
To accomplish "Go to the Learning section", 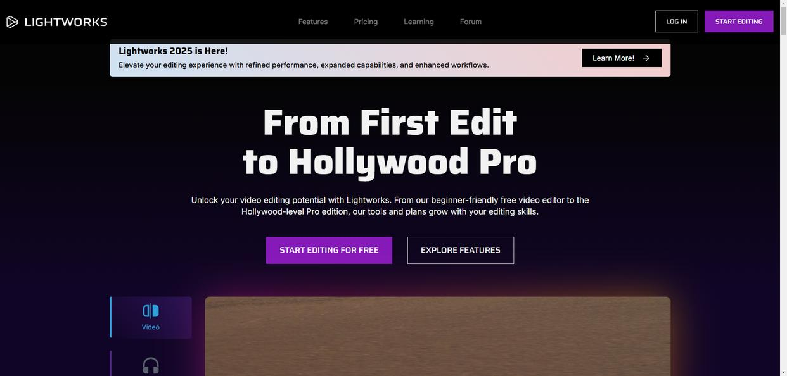I will tap(419, 22).
